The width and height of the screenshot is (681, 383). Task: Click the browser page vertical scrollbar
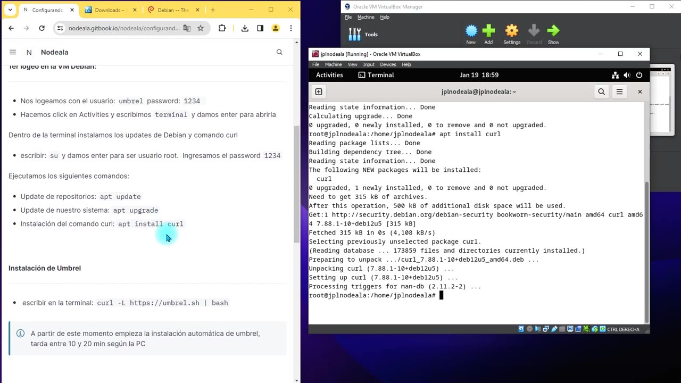coord(297,185)
